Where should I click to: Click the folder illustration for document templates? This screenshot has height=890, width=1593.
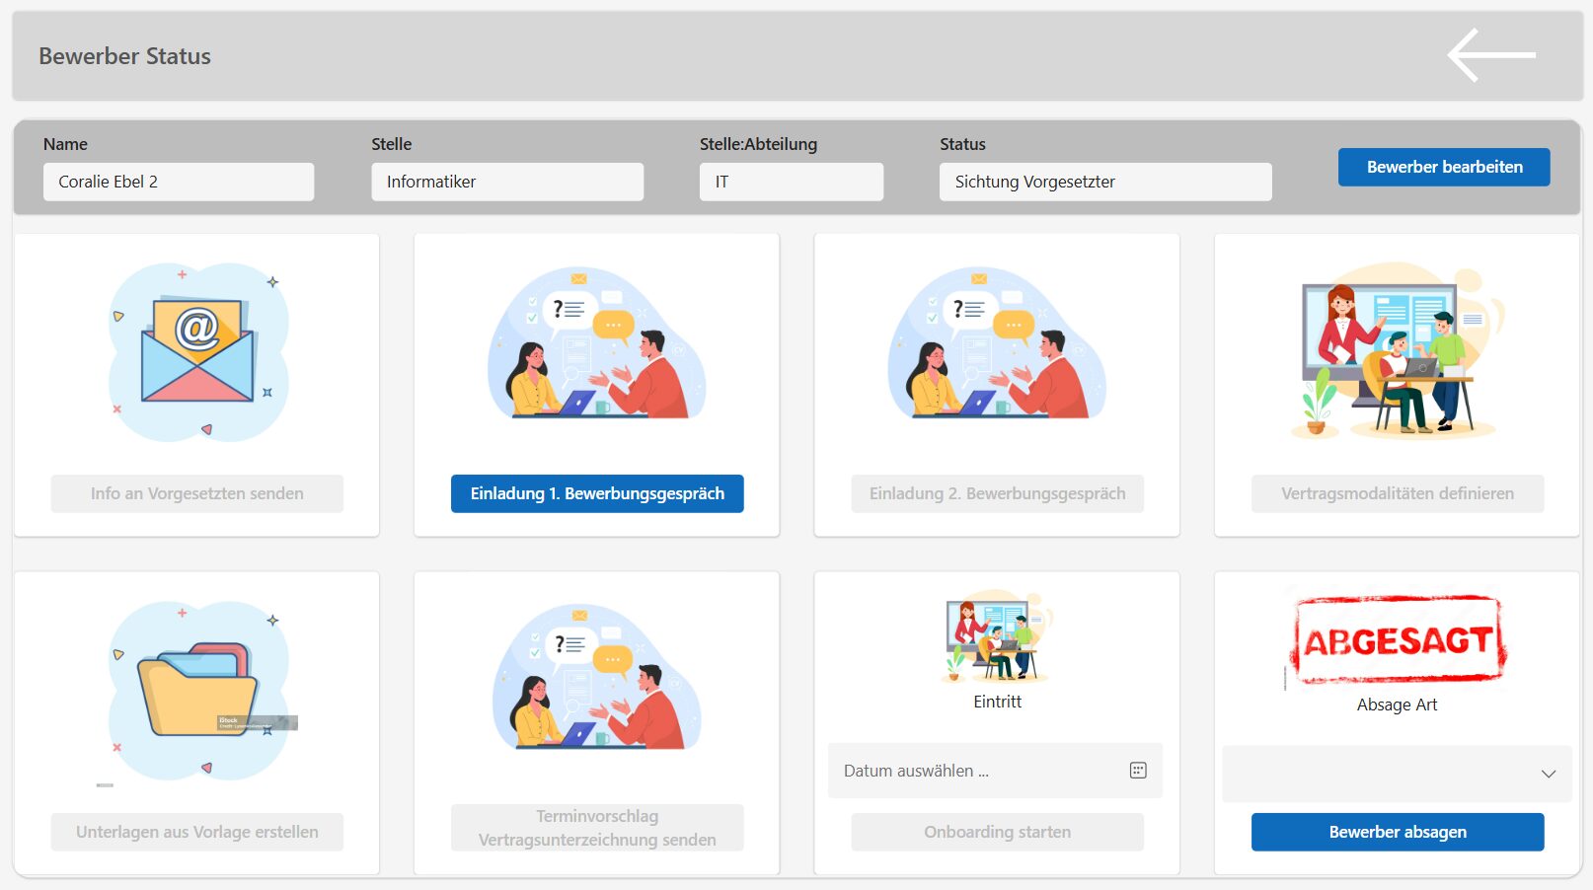coord(197,691)
